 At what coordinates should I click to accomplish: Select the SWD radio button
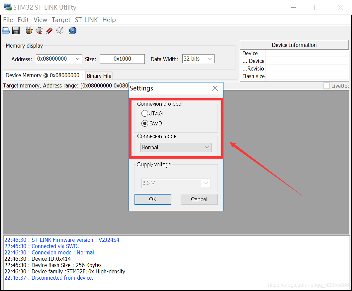145,123
